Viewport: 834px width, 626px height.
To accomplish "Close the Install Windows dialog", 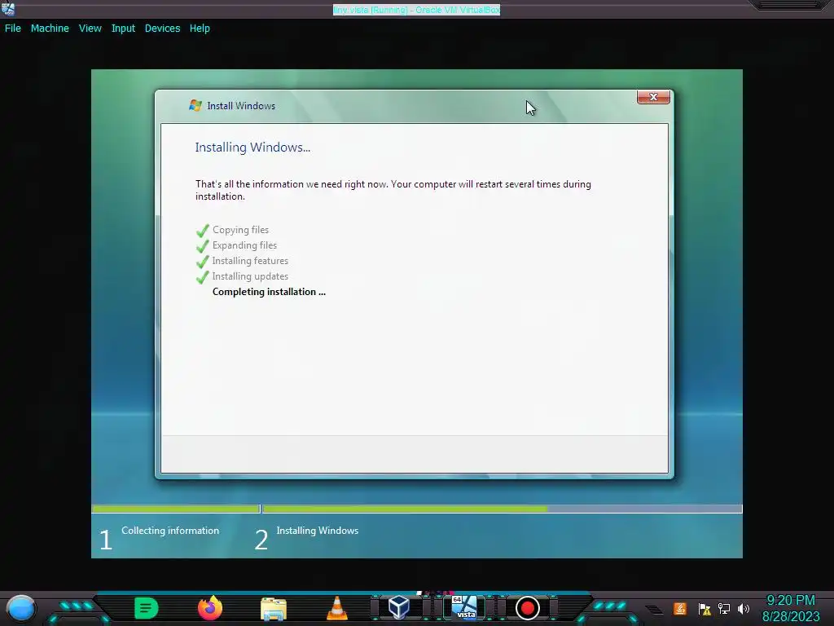I will pyautogui.click(x=653, y=97).
